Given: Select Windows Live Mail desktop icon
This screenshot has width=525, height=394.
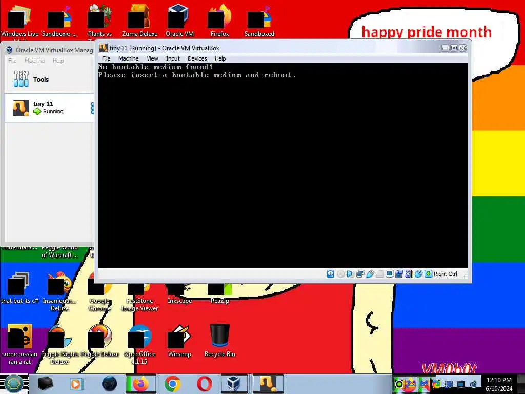Looking at the screenshot, I should [20, 21].
